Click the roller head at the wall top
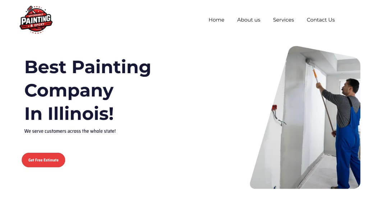 tap(309, 62)
